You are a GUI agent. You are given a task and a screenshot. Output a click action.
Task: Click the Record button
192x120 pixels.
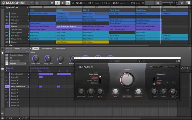point(63,3)
